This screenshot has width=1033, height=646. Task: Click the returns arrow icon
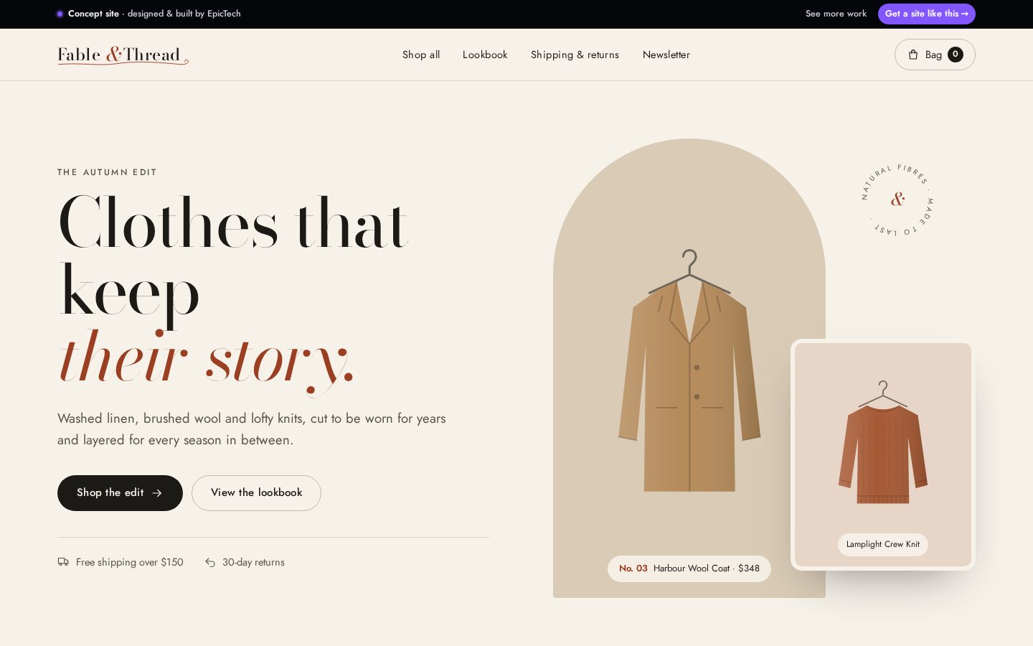210,563
